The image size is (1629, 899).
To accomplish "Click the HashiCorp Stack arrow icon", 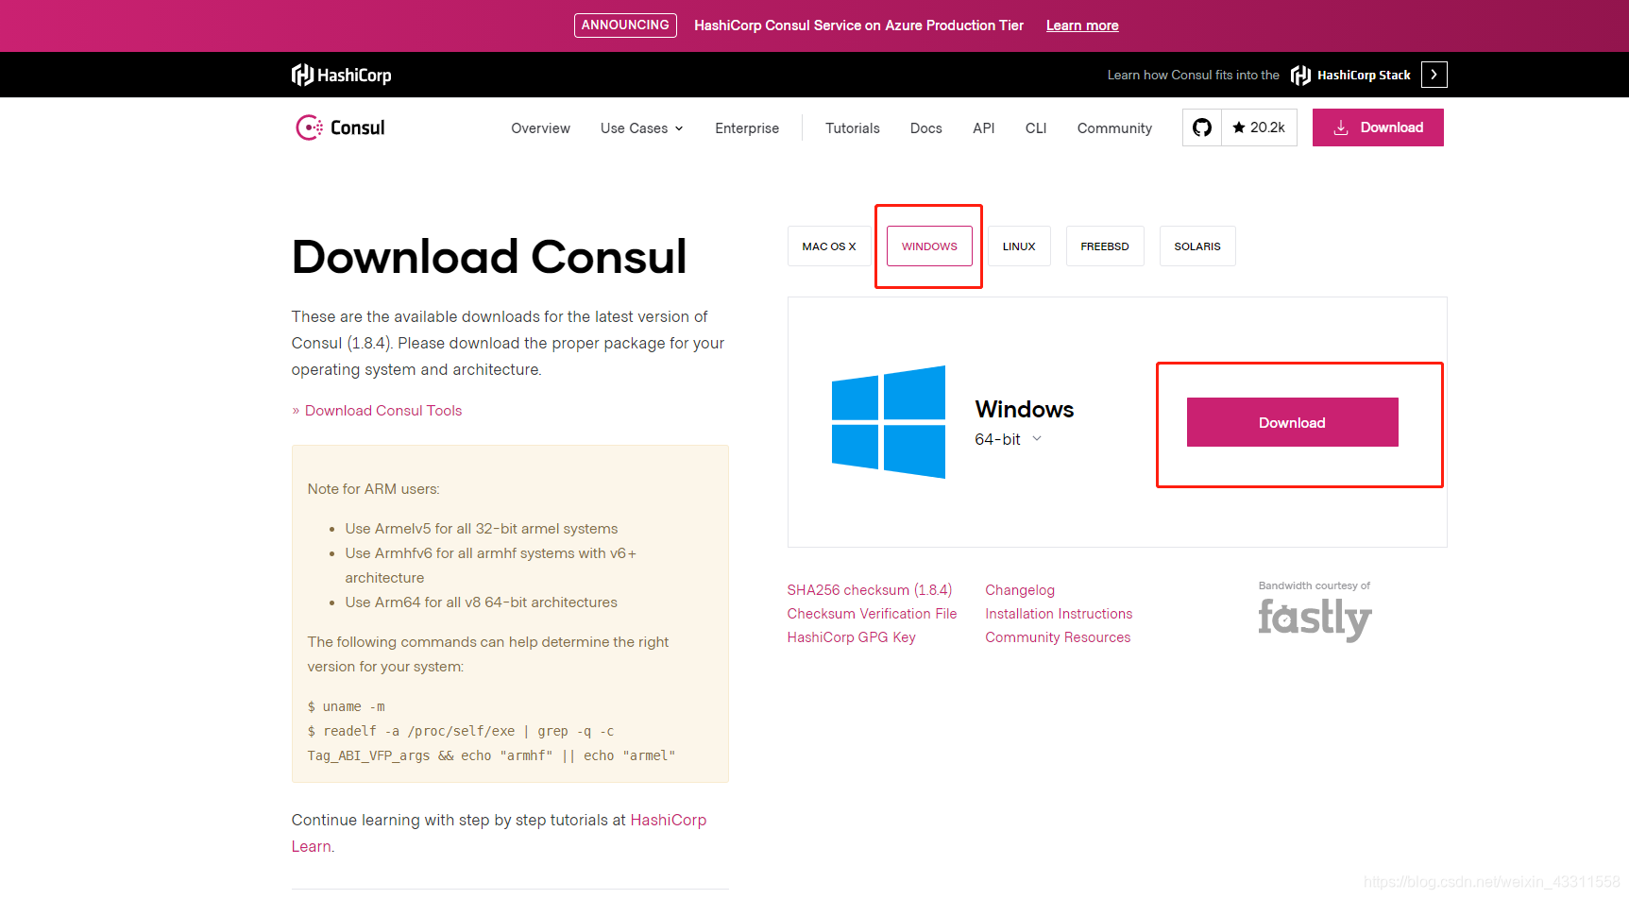I will tap(1434, 75).
